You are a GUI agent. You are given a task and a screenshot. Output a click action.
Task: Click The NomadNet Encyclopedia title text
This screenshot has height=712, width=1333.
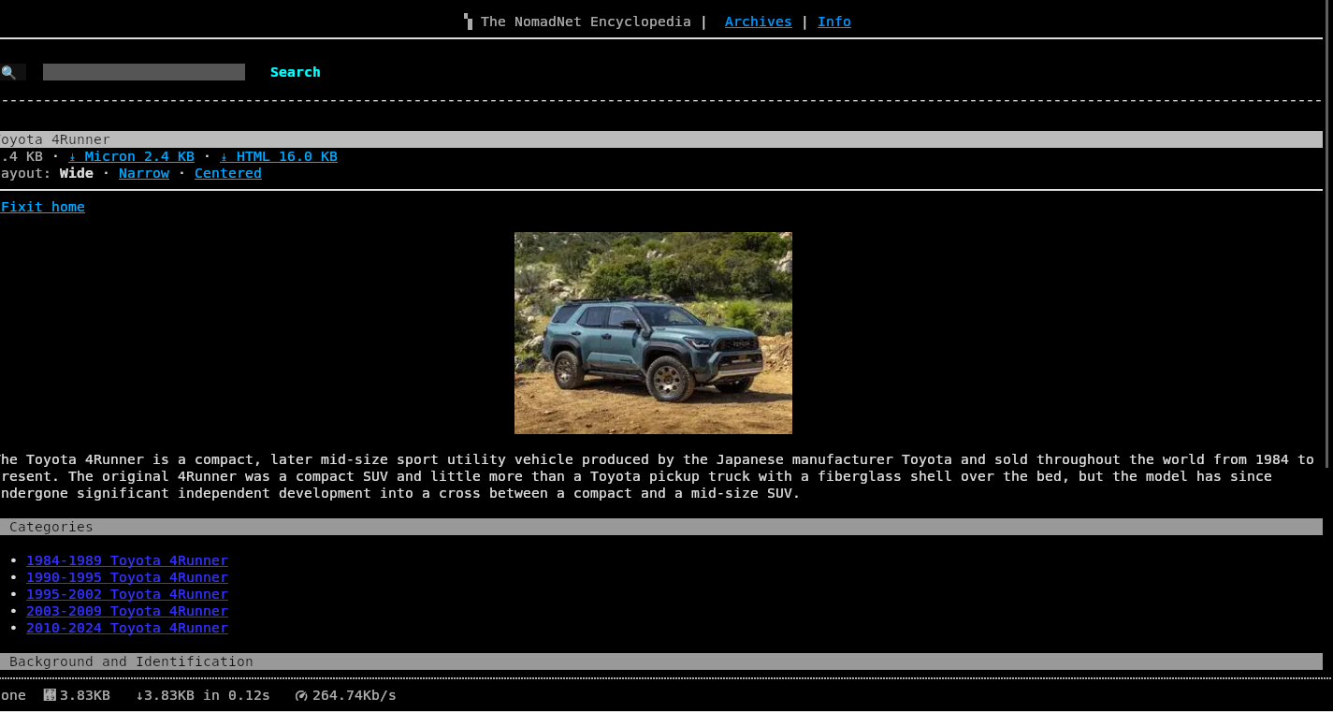click(x=586, y=22)
